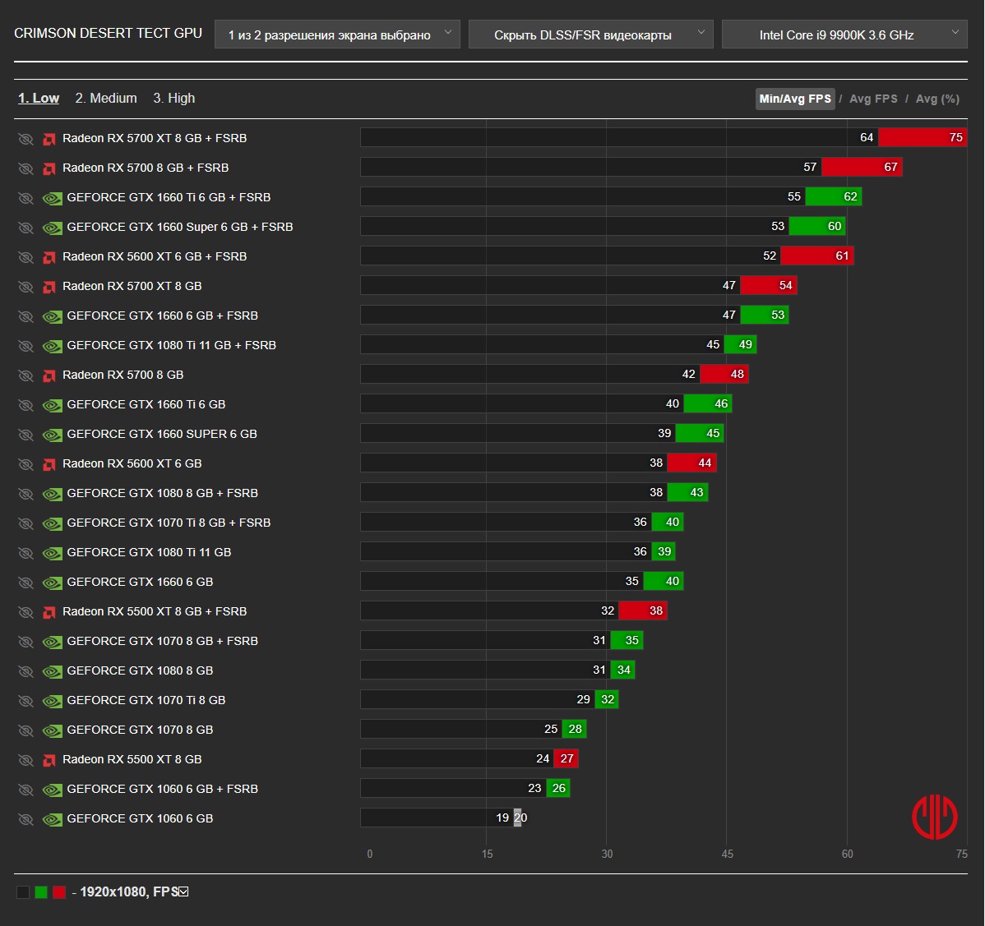Click AMD logo beside Radeon RX 5500 XT 8 GB + FSRB
985x926 pixels.
49,612
